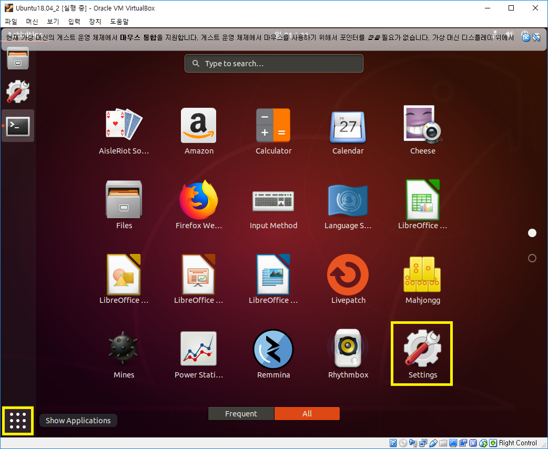Open the Livepatch app

click(x=348, y=280)
